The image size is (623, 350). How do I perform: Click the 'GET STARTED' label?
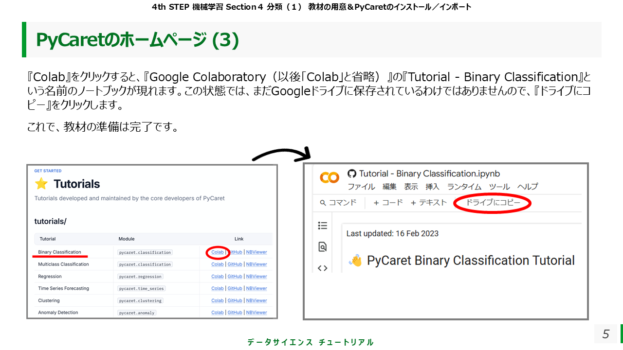tap(48, 171)
